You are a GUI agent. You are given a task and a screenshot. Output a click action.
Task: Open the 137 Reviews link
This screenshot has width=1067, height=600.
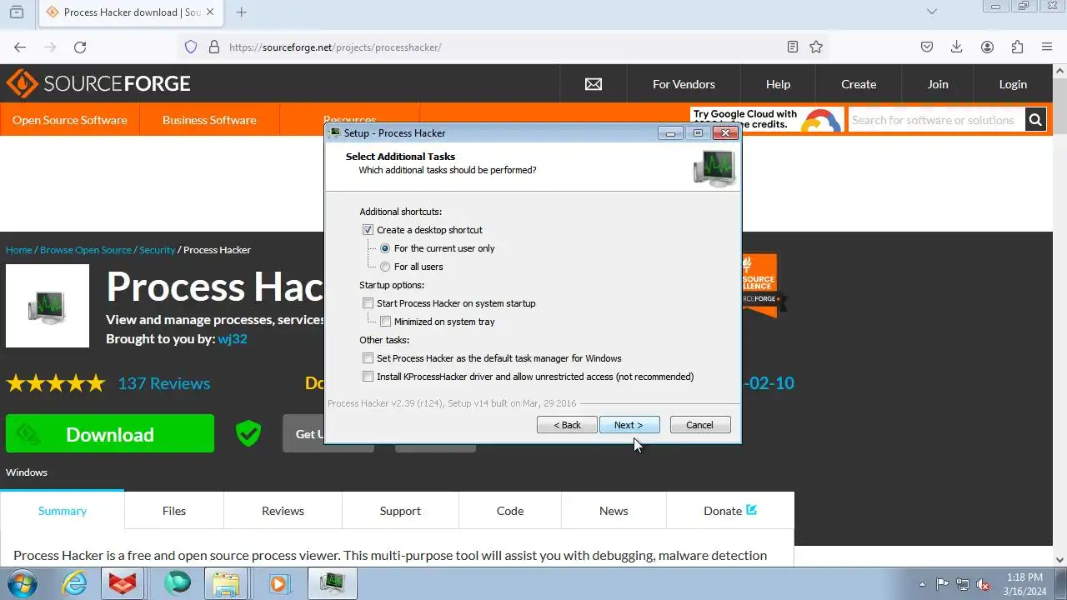pos(164,383)
